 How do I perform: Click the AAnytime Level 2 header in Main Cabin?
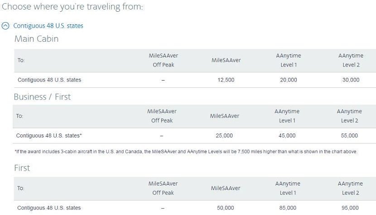pyautogui.click(x=351, y=60)
